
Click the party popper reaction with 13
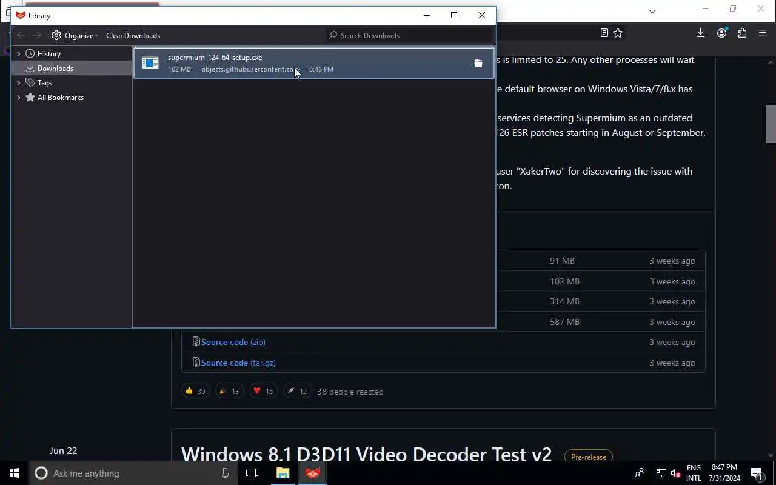[229, 391]
